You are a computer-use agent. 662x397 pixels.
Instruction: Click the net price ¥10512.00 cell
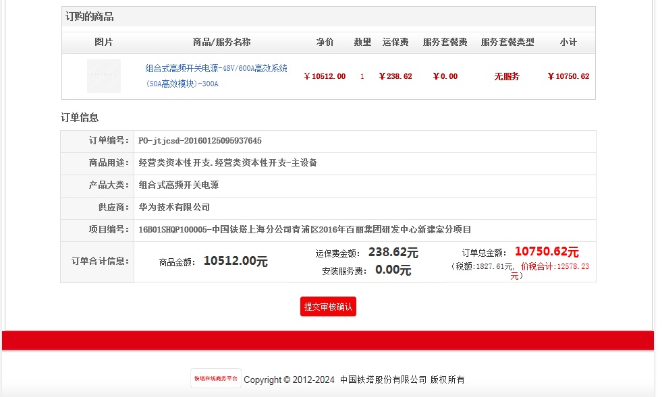(325, 76)
